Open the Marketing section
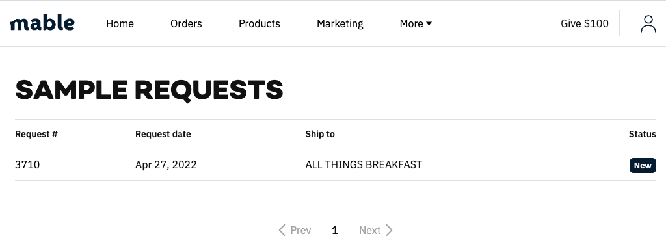Viewport: 666px width, 249px height. (x=340, y=24)
